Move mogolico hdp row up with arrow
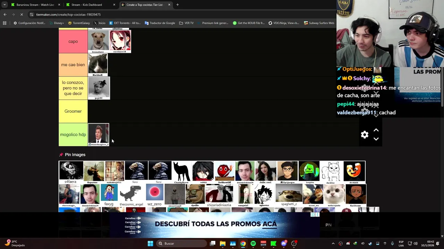This screenshot has width=444, height=249. pyautogui.click(x=376, y=130)
